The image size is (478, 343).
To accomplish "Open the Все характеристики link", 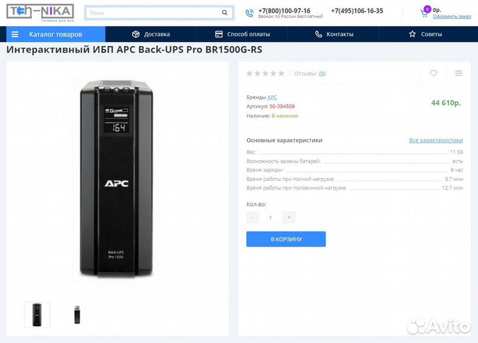I will click(436, 140).
